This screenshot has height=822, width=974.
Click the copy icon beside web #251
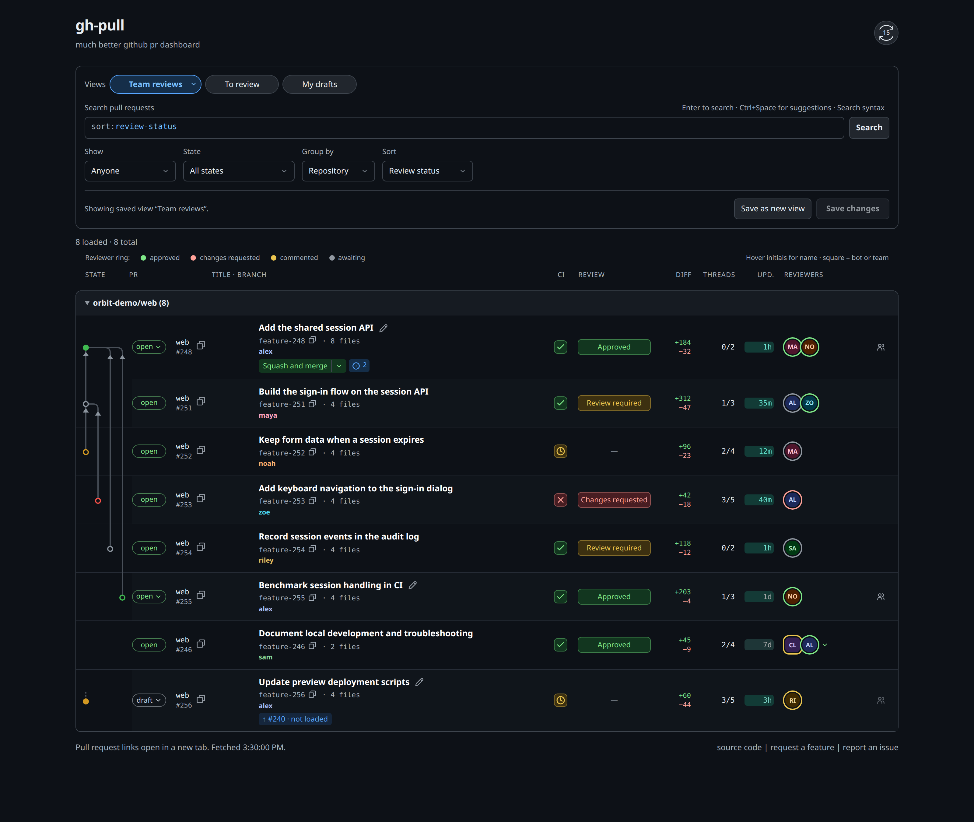201,401
